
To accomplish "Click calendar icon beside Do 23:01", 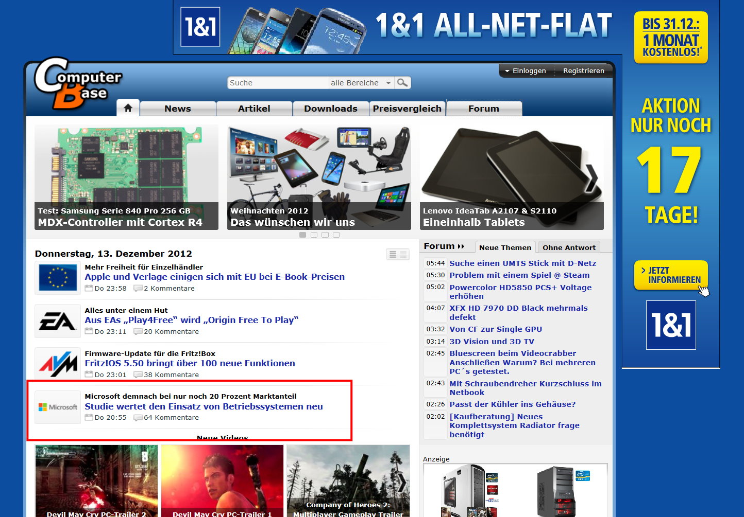I will pyautogui.click(x=89, y=375).
